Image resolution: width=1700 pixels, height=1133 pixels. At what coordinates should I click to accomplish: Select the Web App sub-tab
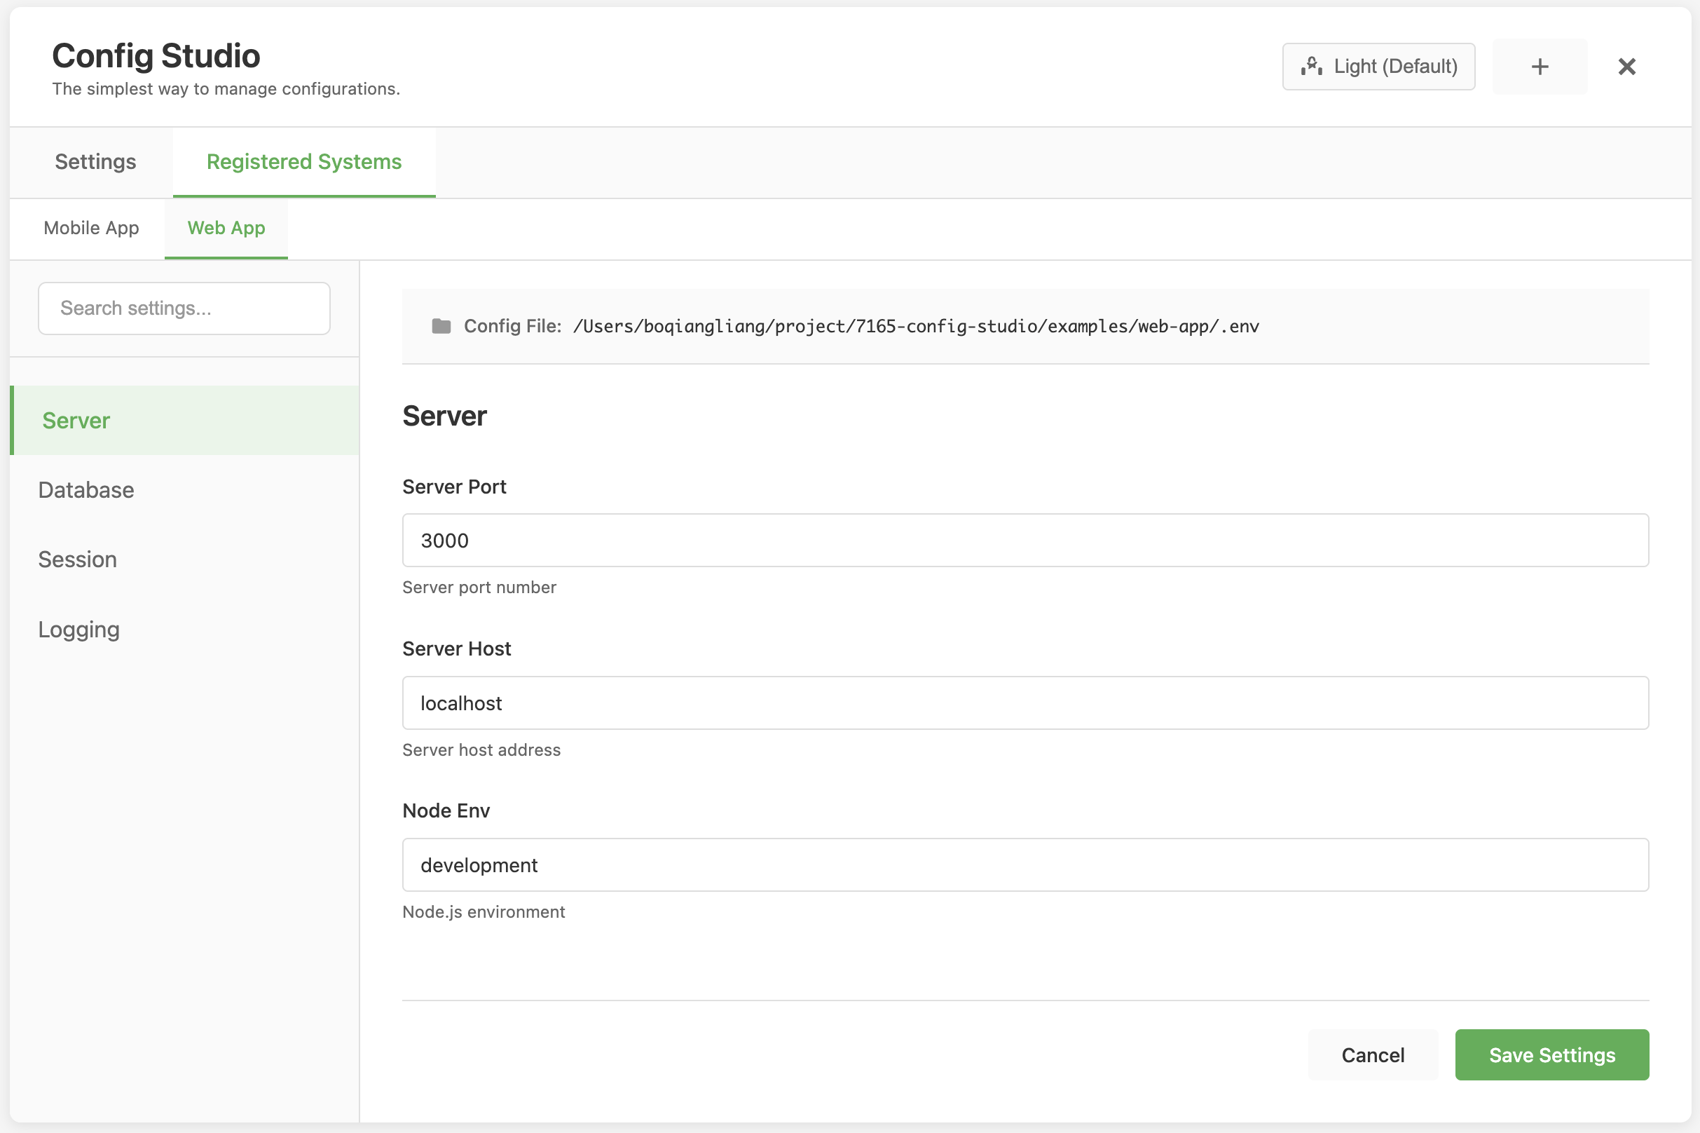click(x=226, y=228)
